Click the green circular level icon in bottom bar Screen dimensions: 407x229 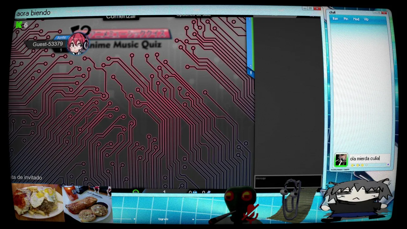coord(136,192)
